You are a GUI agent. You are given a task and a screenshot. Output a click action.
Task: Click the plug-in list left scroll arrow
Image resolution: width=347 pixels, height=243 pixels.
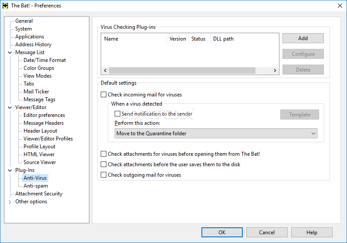click(105, 70)
